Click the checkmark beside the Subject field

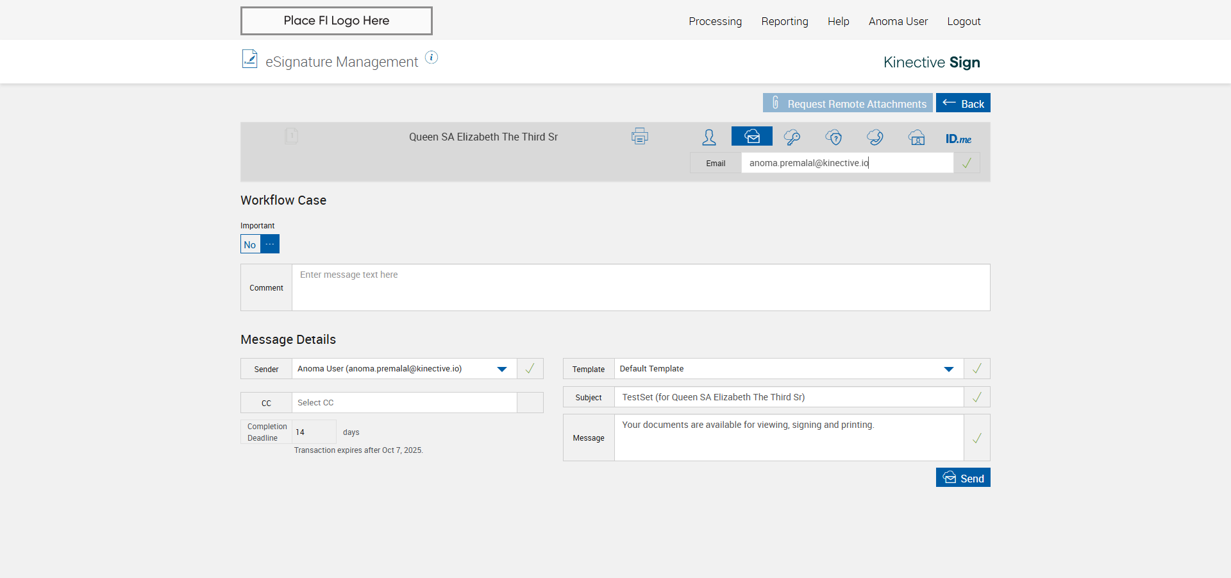(977, 397)
